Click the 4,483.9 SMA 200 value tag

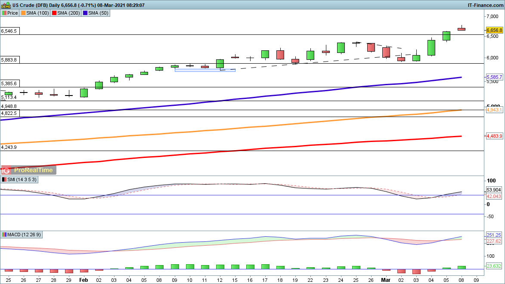click(494, 136)
